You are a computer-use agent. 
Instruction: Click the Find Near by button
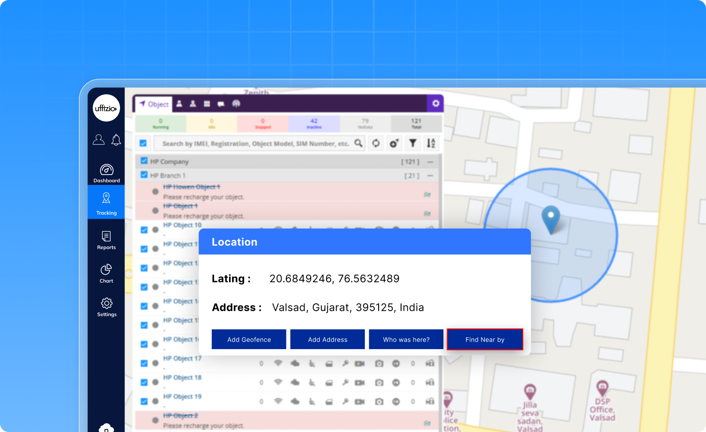coord(484,339)
